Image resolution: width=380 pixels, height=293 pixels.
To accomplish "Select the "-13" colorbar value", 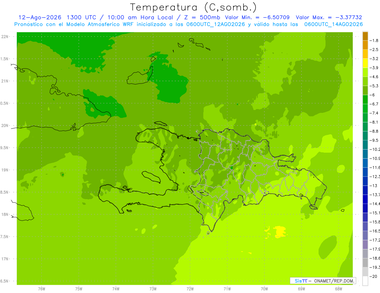I will click(373, 186).
